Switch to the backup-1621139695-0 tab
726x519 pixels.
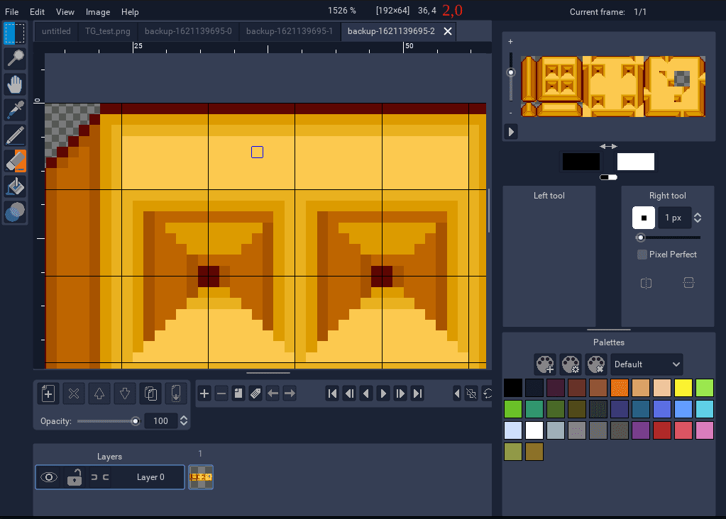(188, 31)
